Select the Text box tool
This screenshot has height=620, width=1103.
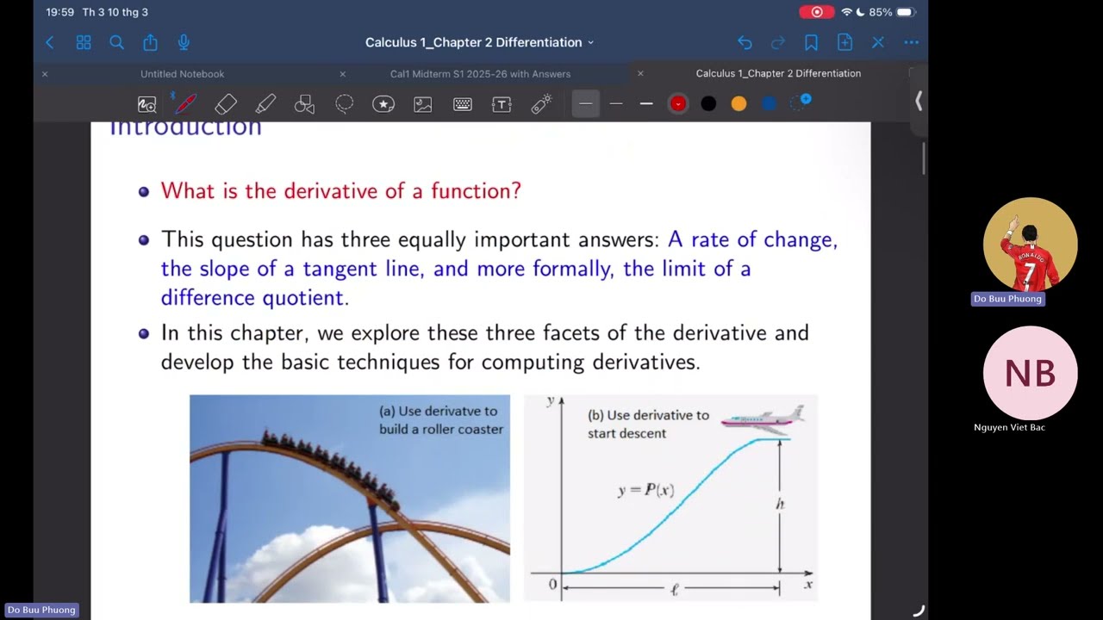(x=502, y=104)
